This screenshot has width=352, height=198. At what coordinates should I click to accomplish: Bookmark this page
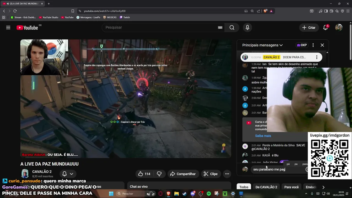pos(73,11)
